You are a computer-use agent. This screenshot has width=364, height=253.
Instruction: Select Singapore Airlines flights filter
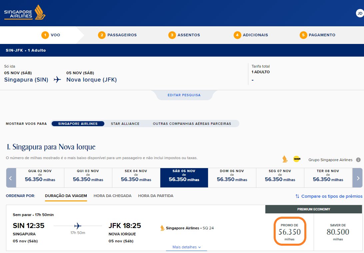click(78, 124)
